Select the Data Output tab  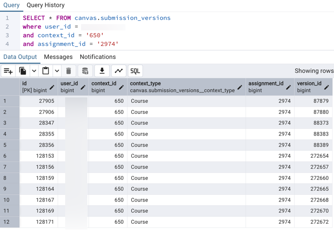coord(20,57)
